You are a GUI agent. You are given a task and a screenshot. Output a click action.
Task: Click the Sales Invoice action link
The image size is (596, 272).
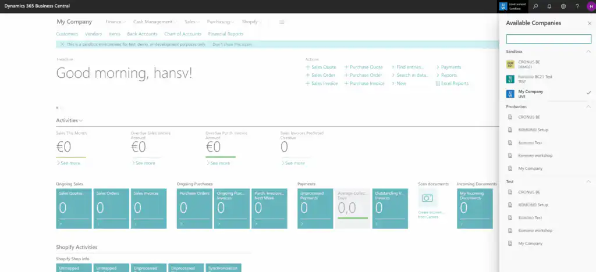[x=322, y=83]
